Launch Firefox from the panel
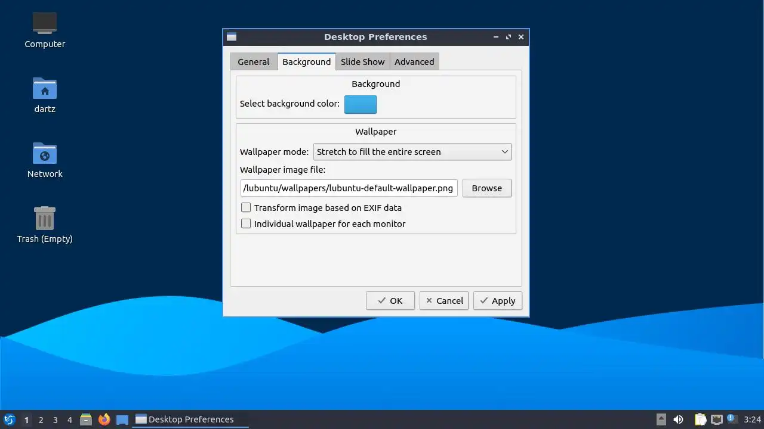Screen dimensions: 764x429 pos(104,419)
